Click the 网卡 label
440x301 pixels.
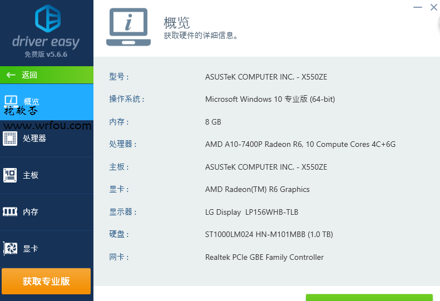click(x=119, y=257)
